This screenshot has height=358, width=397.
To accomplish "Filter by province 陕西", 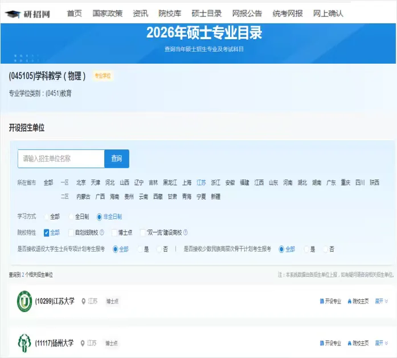I will (374, 182).
